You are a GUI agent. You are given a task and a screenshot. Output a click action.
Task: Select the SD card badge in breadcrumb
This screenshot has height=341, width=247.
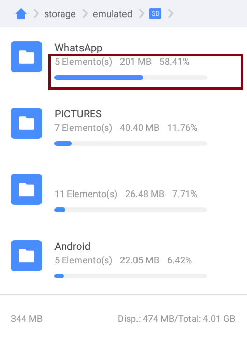pyautogui.click(x=155, y=13)
